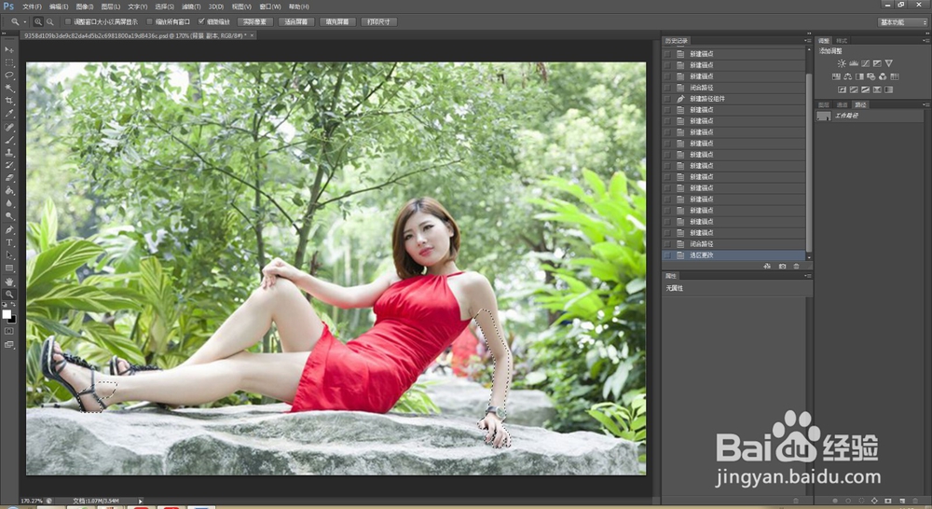Select the Move tool

pos(9,50)
